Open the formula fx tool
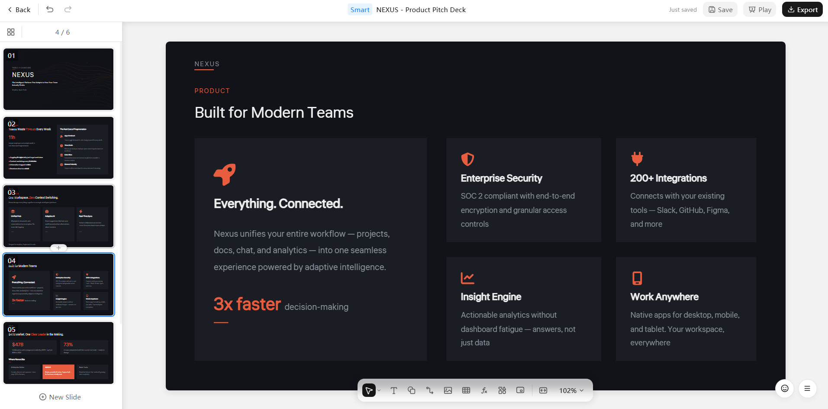 click(x=484, y=390)
